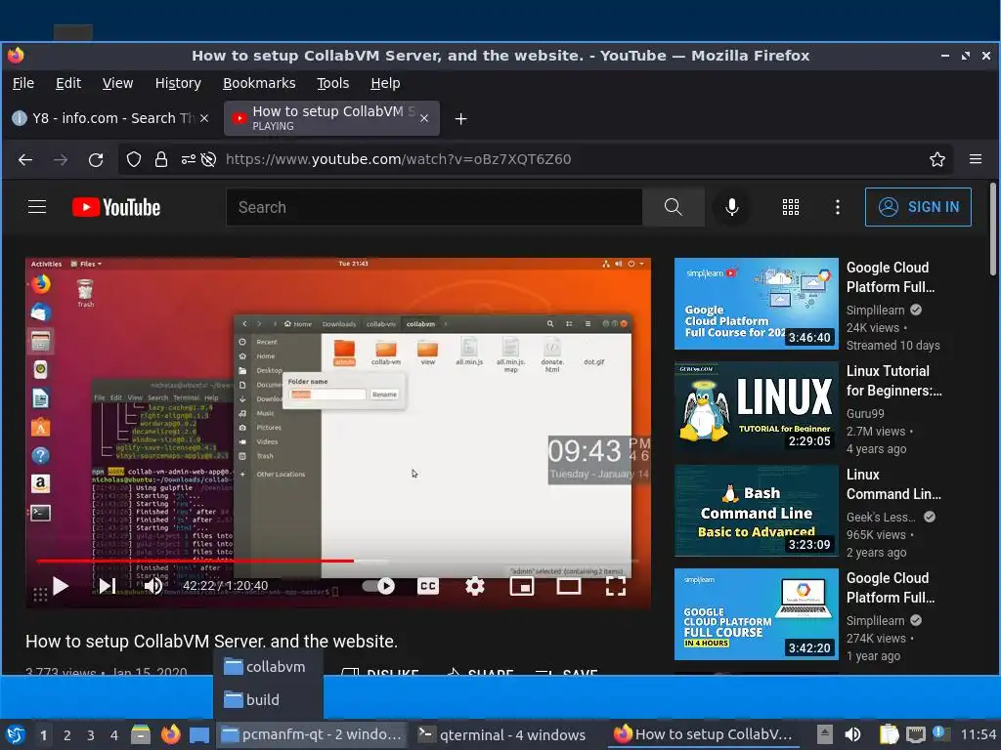View site security via the padlock icon

[161, 159]
